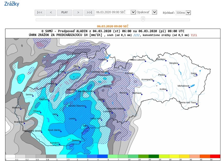Advance one frame with > button
The image size is (222, 161).
coord(78,12)
